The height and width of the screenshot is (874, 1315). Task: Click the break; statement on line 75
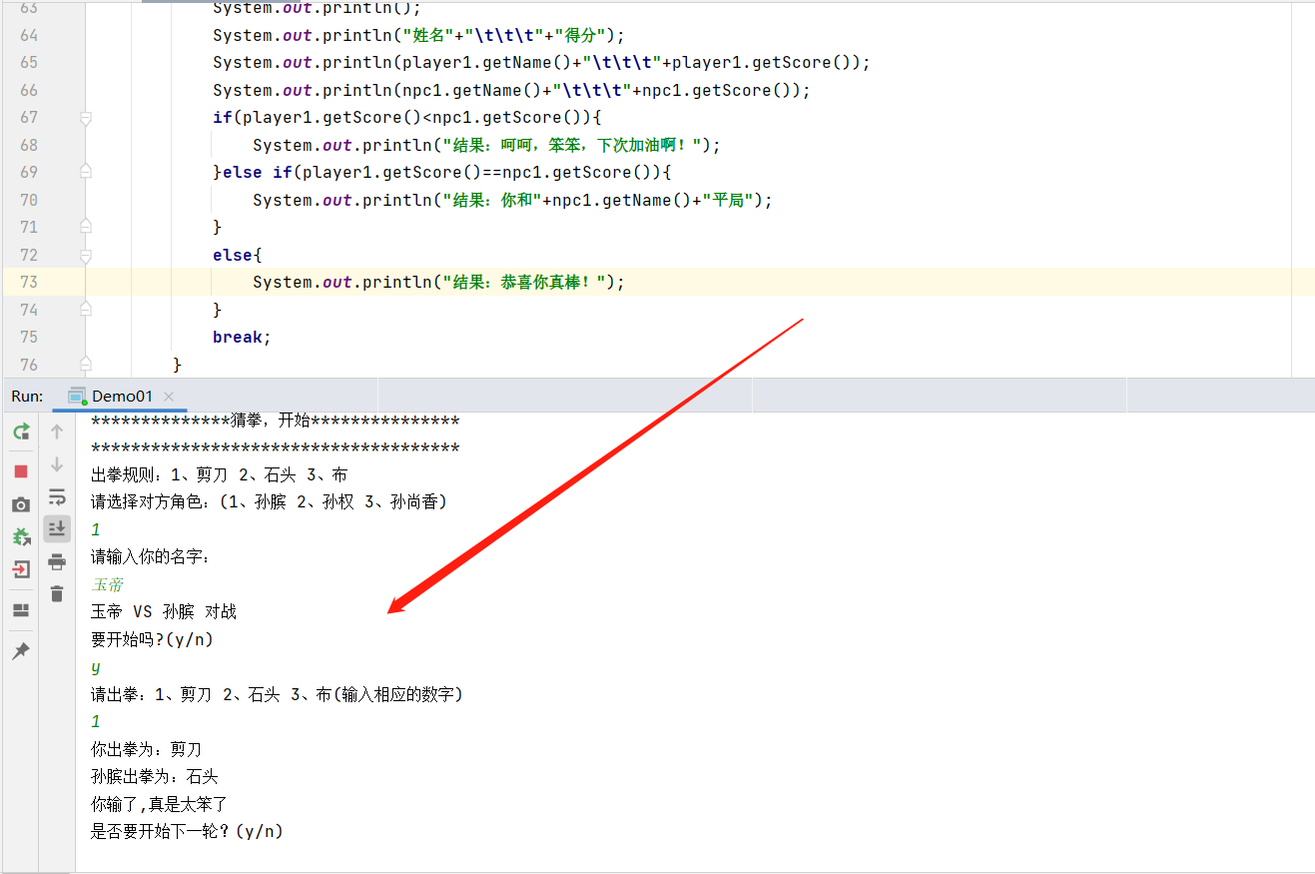click(242, 337)
